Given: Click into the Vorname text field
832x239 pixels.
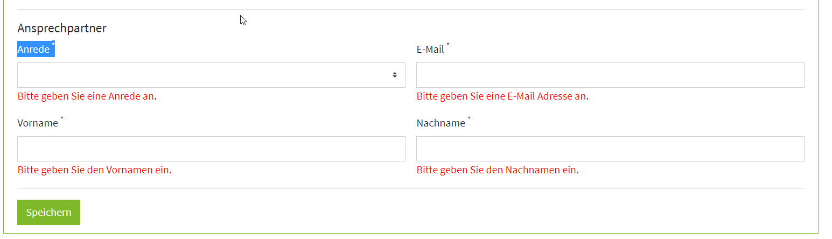Looking at the screenshot, I should [211, 149].
